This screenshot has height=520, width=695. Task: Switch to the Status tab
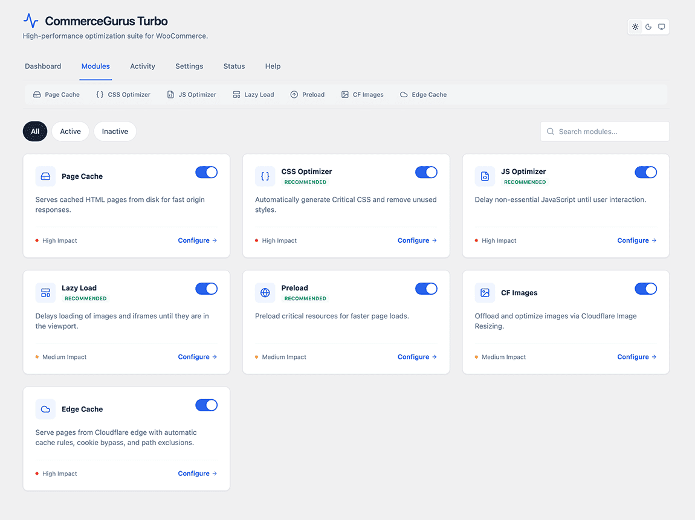[x=234, y=66]
